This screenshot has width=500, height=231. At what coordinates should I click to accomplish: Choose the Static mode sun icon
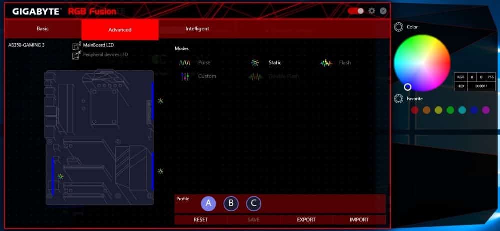(x=255, y=63)
